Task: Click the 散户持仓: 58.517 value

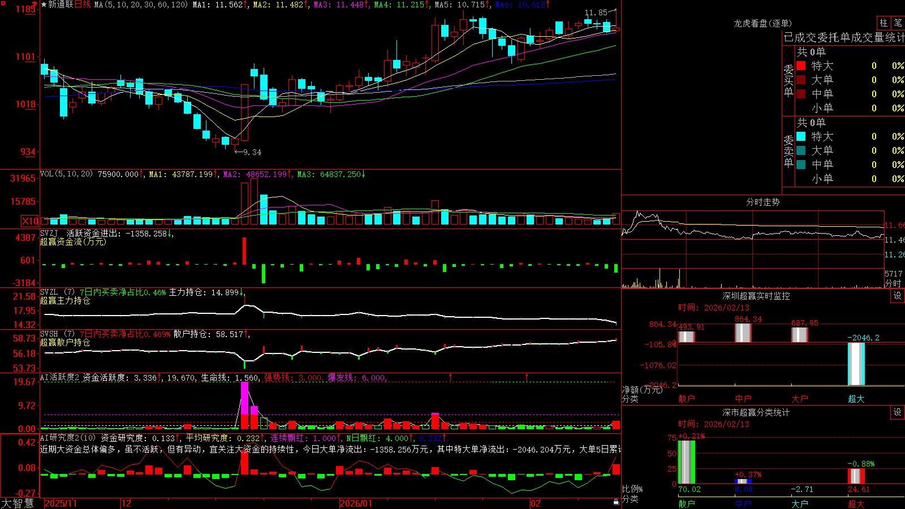Action: tap(208, 334)
